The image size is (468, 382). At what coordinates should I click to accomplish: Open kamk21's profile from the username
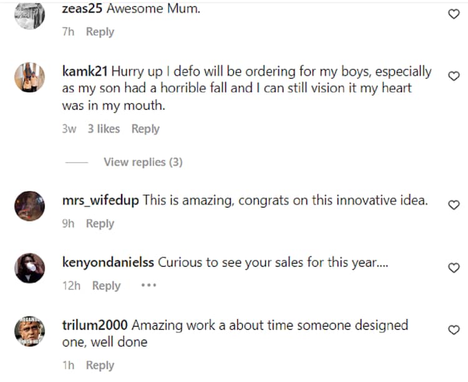(x=85, y=71)
